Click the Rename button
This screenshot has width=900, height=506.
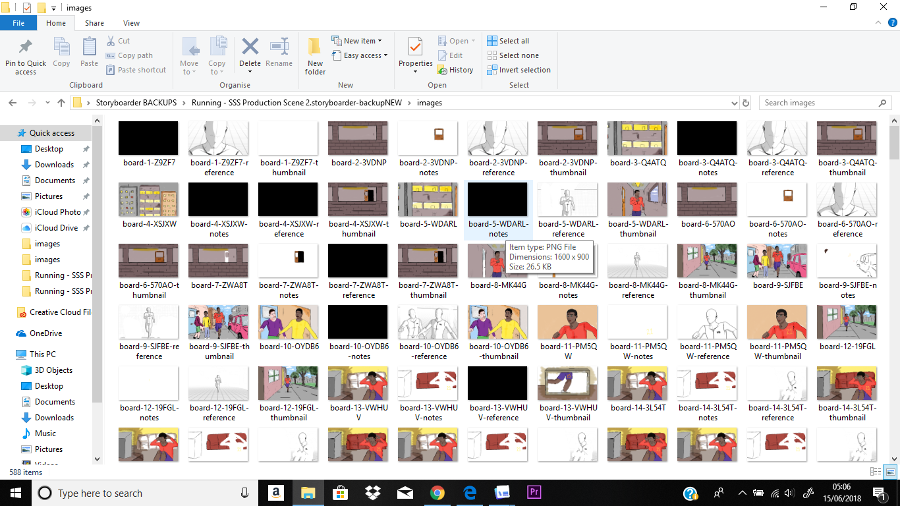click(x=279, y=51)
